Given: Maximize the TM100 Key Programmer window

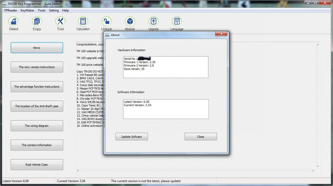Looking at the screenshot, I should [x=315, y=3].
